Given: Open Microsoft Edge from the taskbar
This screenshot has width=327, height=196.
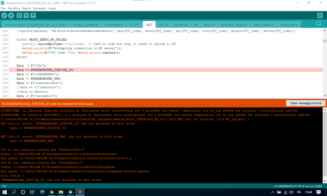Looking at the screenshot, I should (x=42, y=192).
